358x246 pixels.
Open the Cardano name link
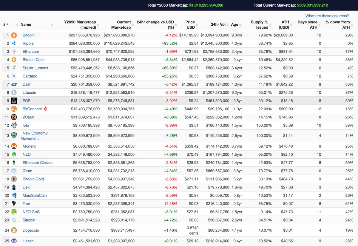tap(30, 76)
